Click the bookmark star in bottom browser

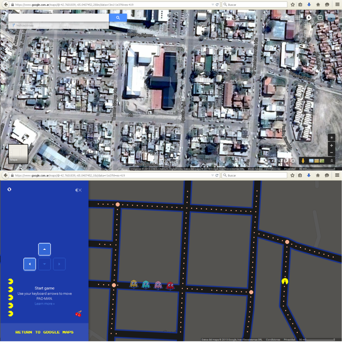pyautogui.click(x=292, y=175)
